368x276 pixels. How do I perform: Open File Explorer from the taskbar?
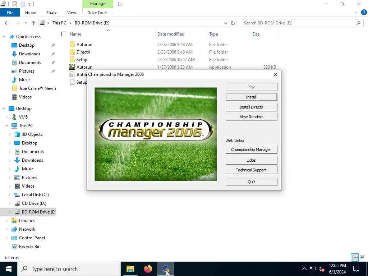tap(130, 269)
